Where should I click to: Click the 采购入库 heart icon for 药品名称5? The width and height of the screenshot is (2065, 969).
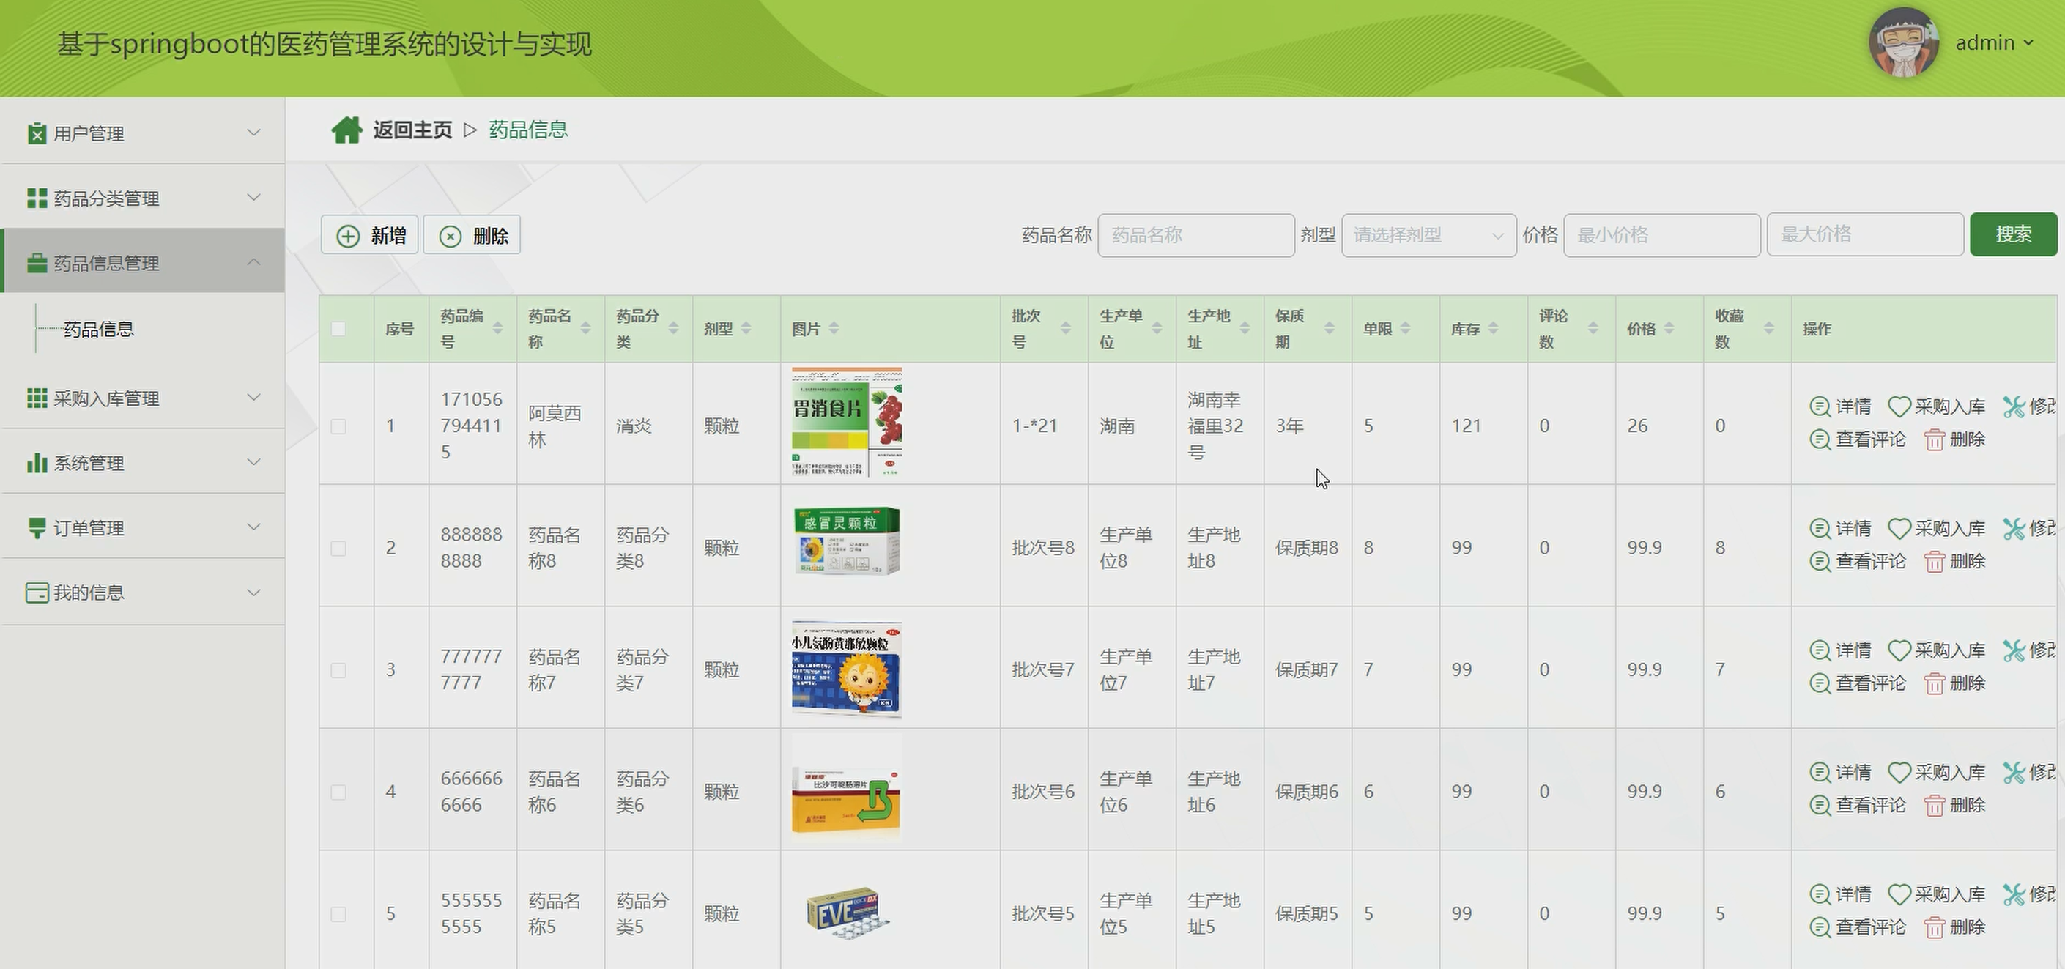1899,894
